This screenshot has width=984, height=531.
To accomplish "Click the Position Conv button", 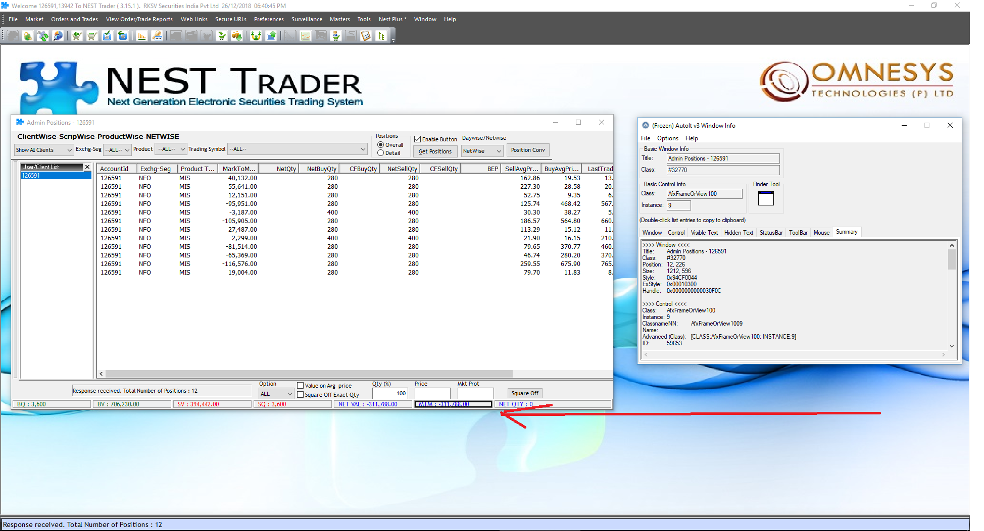I will tap(528, 150).
